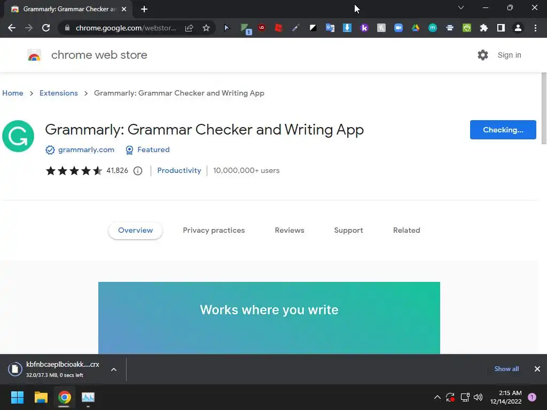
Task: Open the Chrome profile menu
Action: coord(518,28)
